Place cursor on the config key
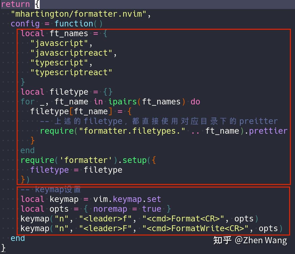 click(x=25, y=24)
